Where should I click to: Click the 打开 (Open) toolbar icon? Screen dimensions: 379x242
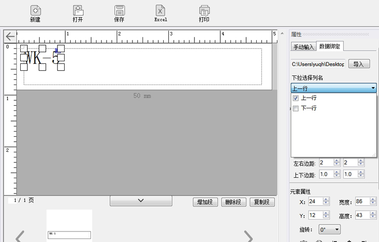[x=78, y=11]
